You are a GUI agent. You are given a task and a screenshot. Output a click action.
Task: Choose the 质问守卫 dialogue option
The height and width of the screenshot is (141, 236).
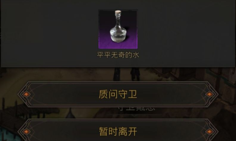118,94
